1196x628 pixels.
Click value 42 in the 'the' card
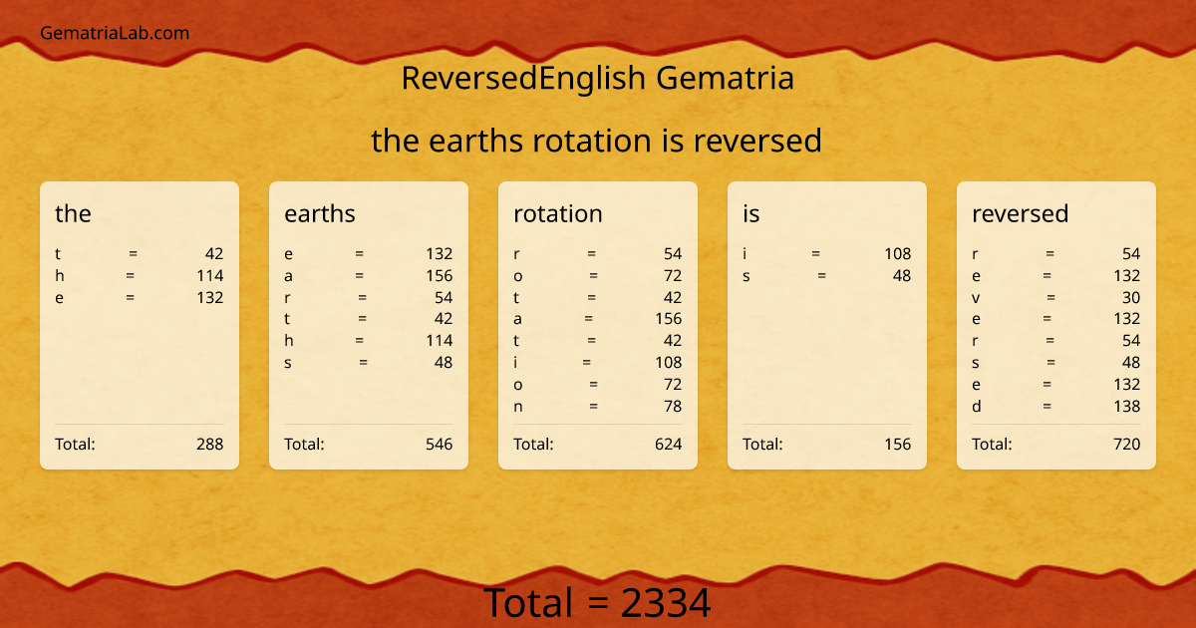click(x=214, y=254)
